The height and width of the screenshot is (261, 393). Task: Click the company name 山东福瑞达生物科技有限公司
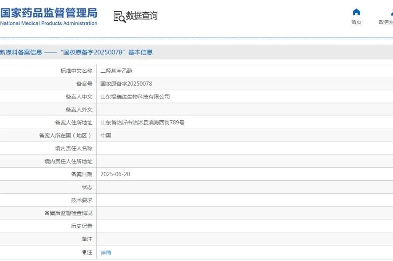pos(135,97)
